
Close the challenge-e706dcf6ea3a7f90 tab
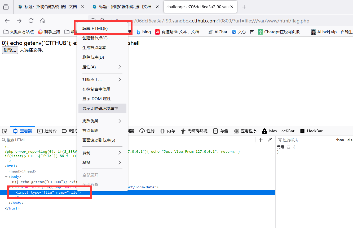pyautogui.click(x=232, y=7)
